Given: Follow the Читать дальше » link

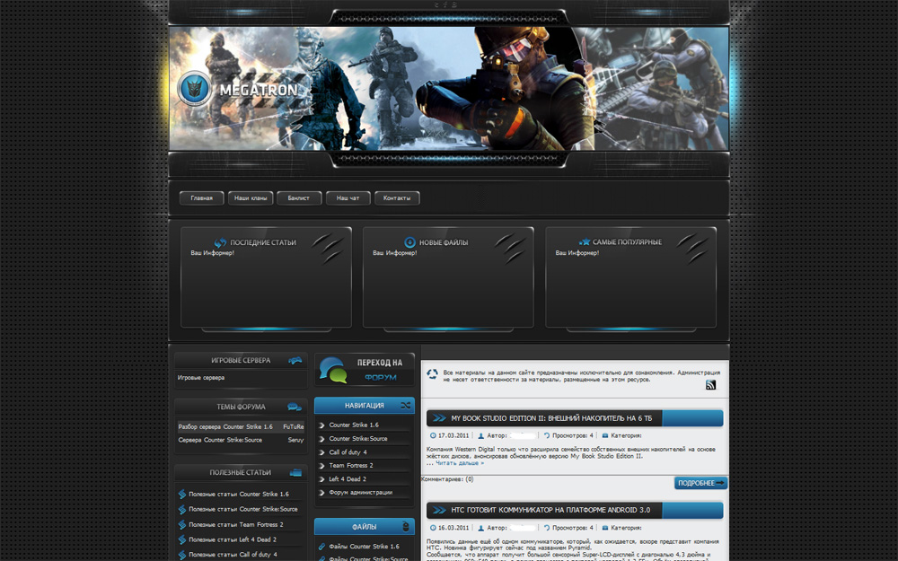Looking at the screenshot, I should [460, 463].
